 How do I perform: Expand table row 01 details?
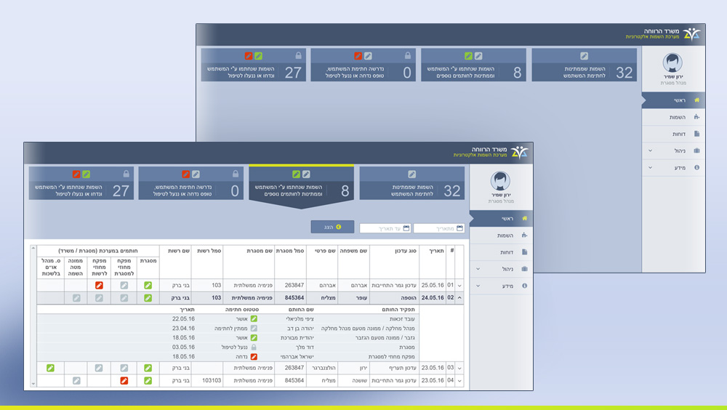[x=459, y=286]
